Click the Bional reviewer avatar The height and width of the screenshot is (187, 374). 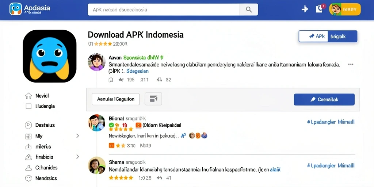tap(96, 123)
